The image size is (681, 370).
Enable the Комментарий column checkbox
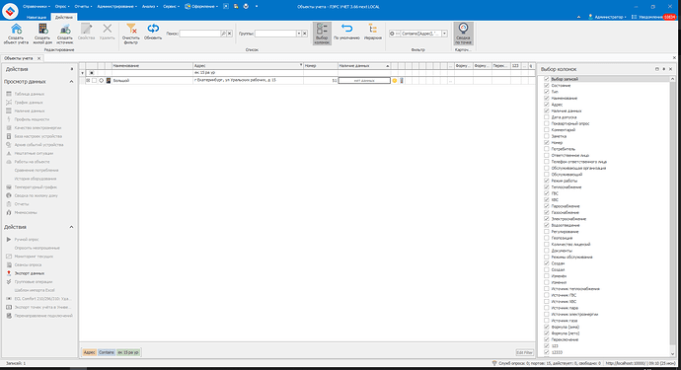coord(547,130)
